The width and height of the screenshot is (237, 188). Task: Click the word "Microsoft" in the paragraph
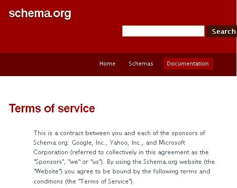pos(172,143)
